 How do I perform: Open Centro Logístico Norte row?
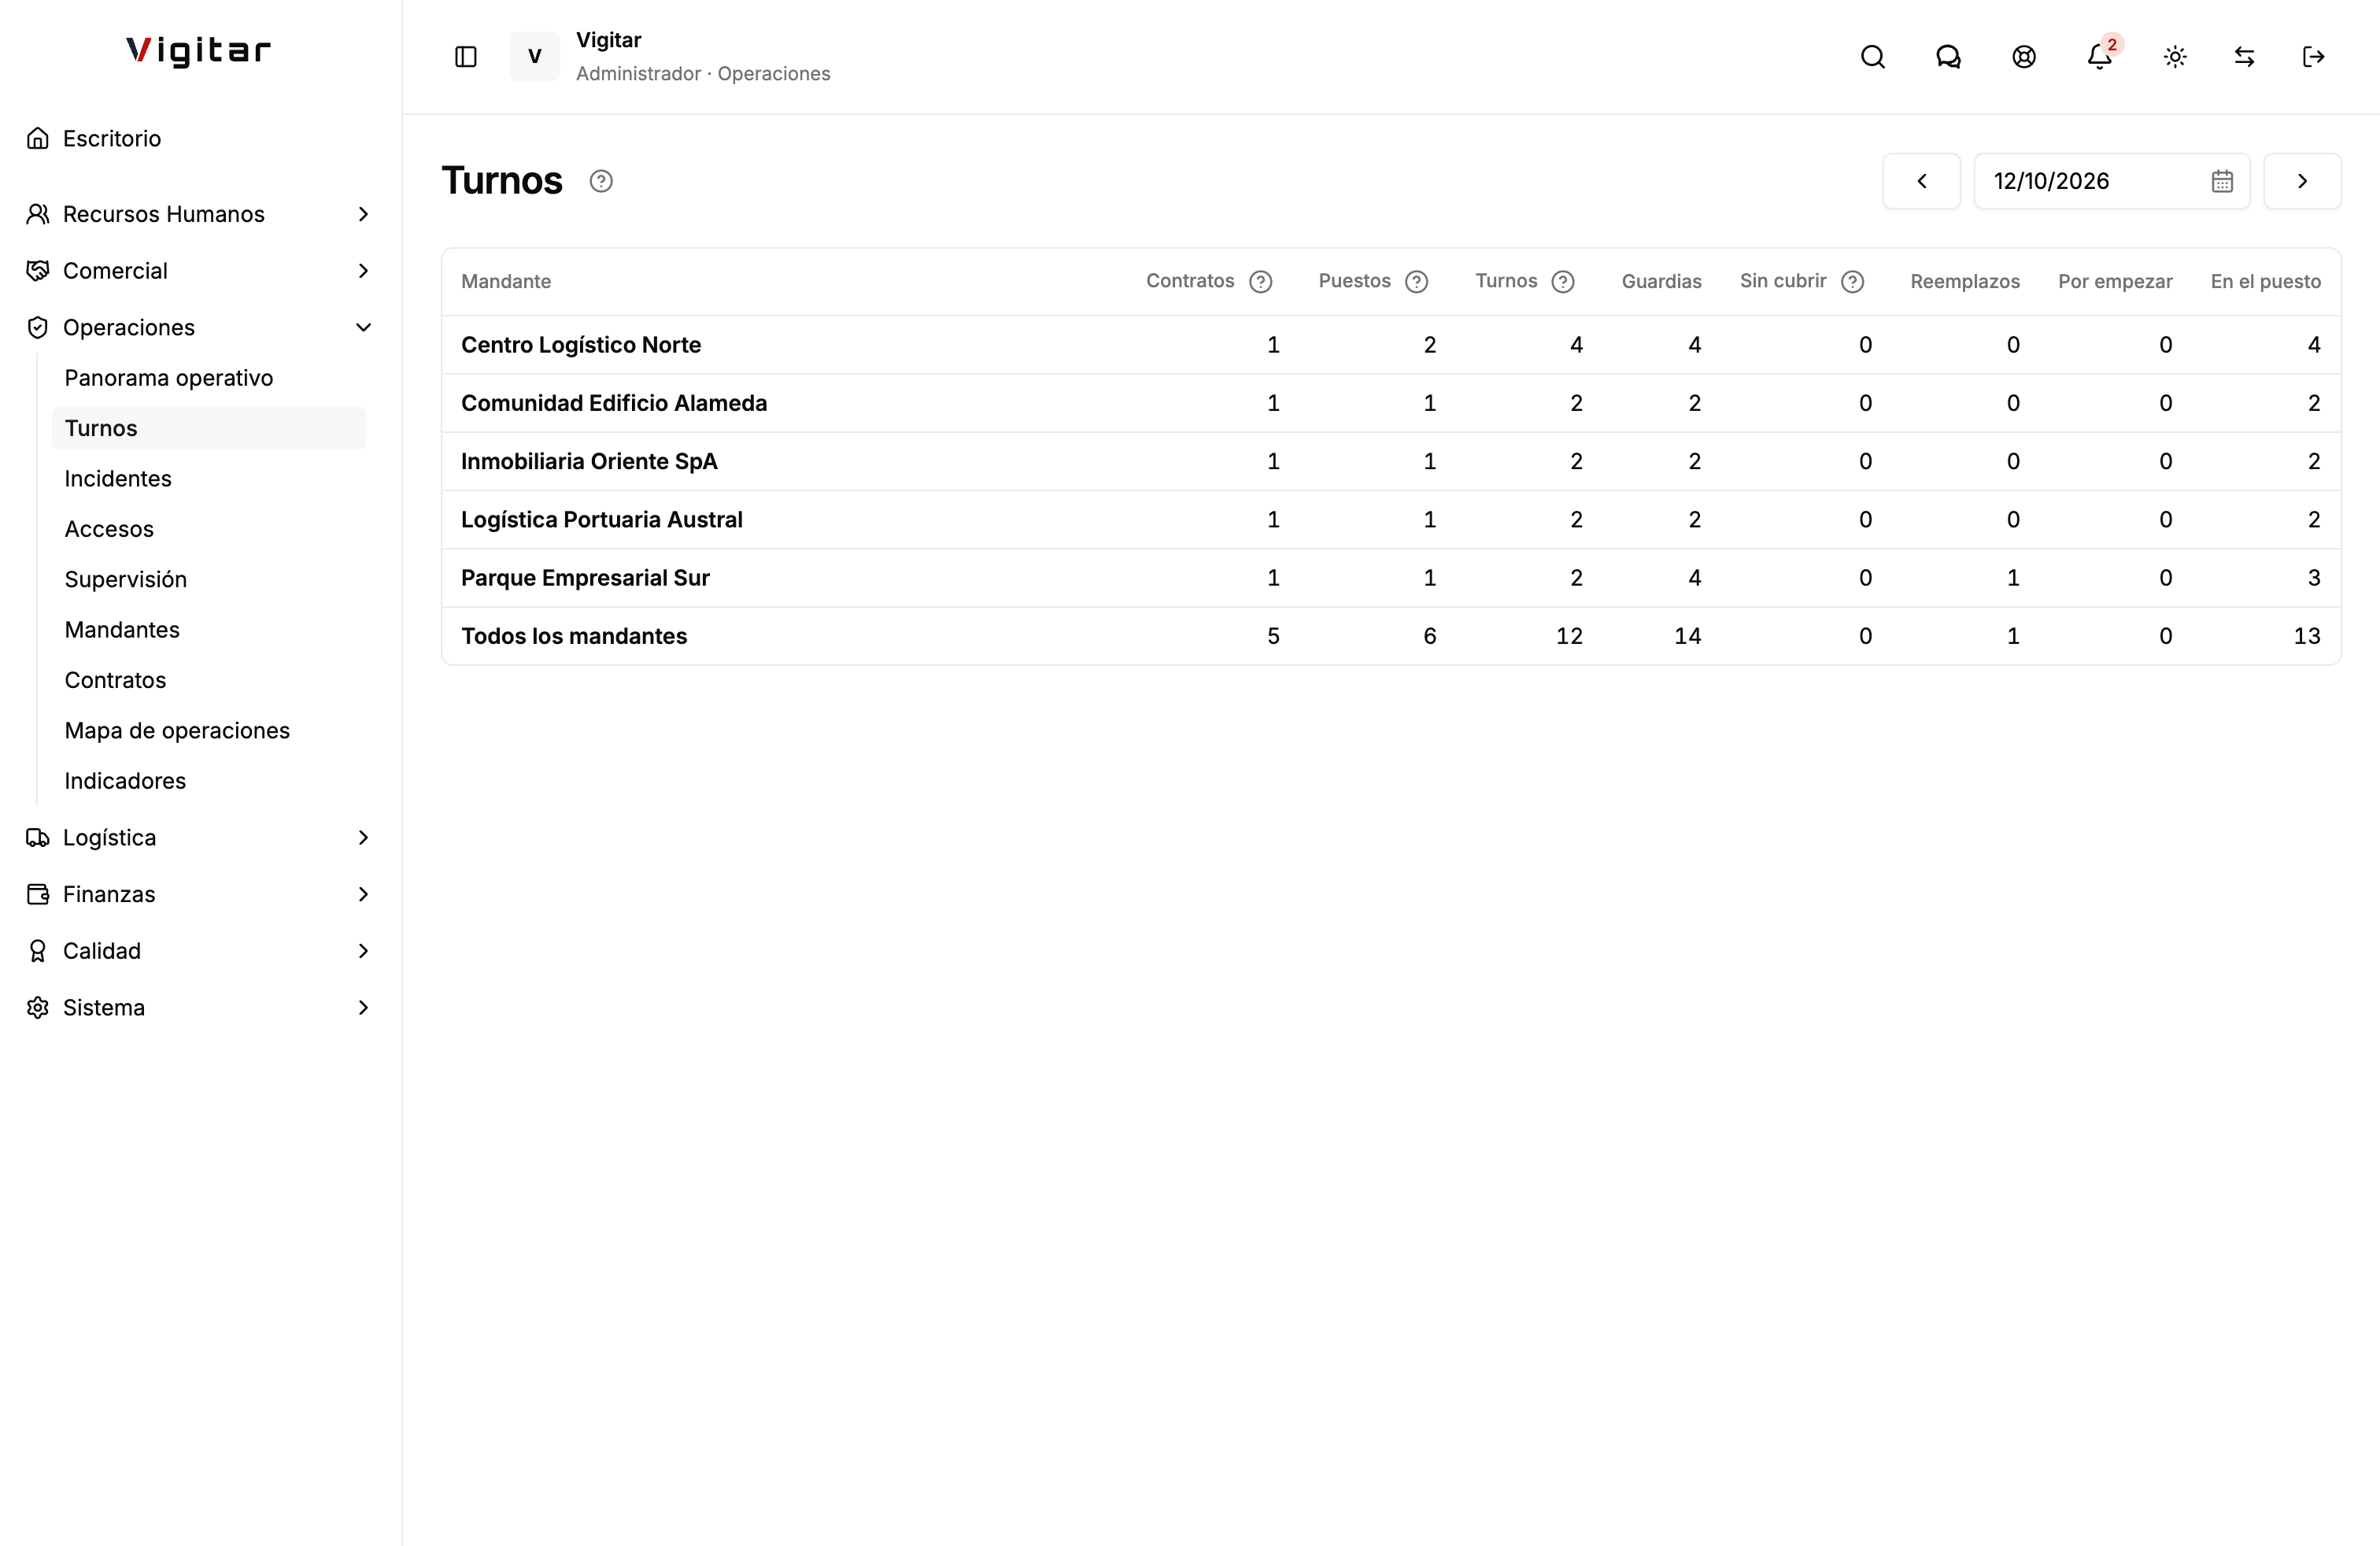[x=1391, y=345]
